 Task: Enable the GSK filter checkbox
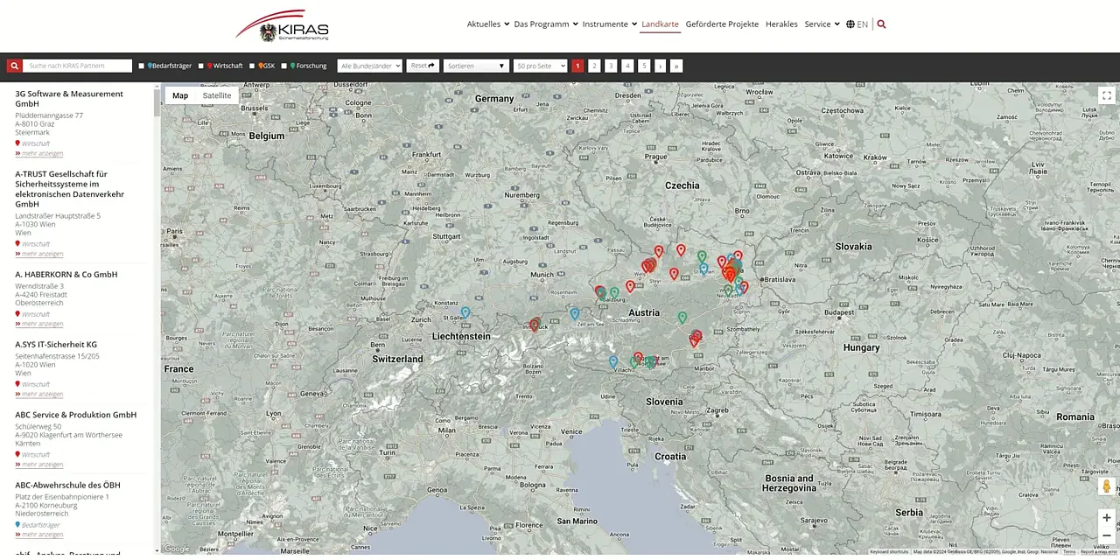click(x=252, y=66)
